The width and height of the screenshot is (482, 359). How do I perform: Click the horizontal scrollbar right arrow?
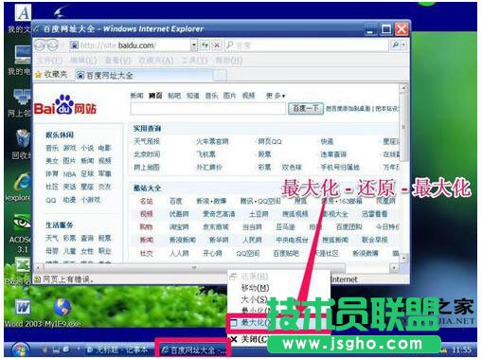[x=395, y=268]
